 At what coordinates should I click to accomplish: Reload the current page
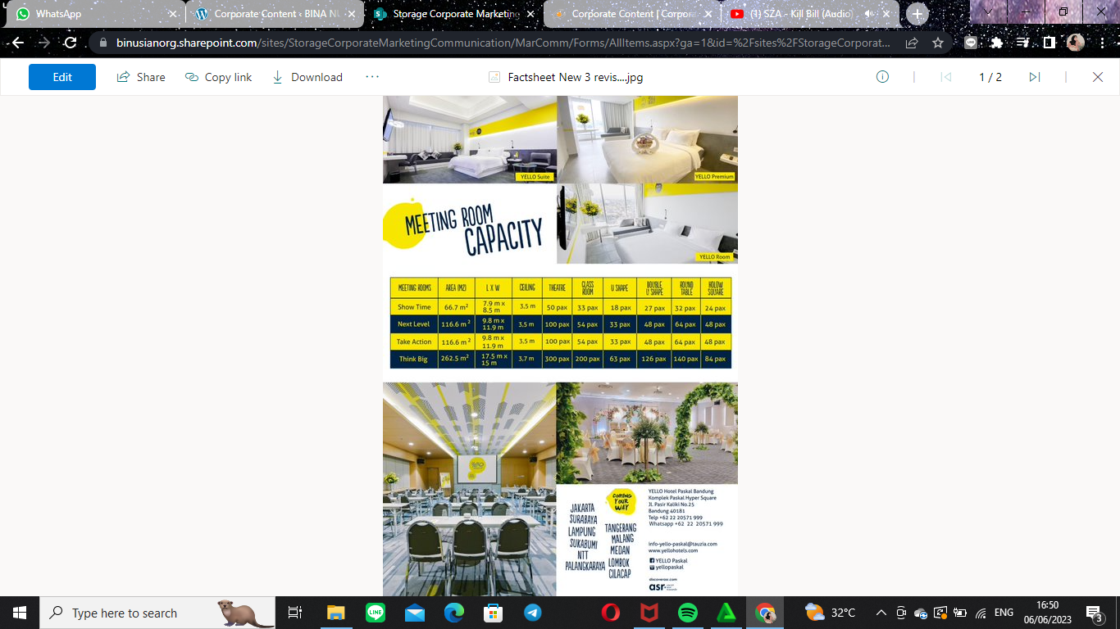pos(71,43)
